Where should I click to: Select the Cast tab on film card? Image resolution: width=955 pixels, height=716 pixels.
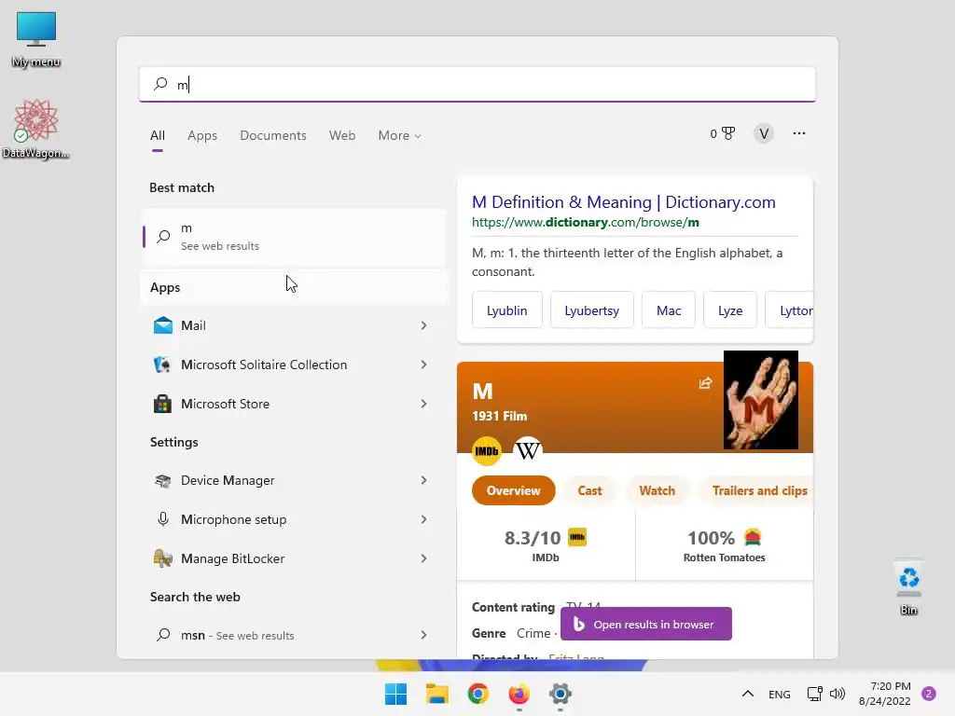(x=589, y=490)
